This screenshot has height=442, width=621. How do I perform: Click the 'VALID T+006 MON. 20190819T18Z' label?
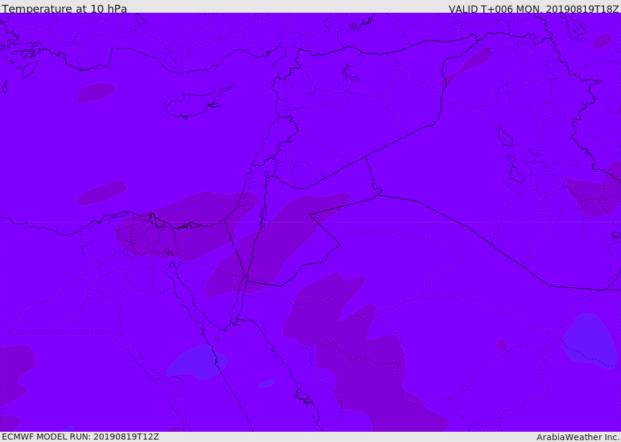(534, 8)
